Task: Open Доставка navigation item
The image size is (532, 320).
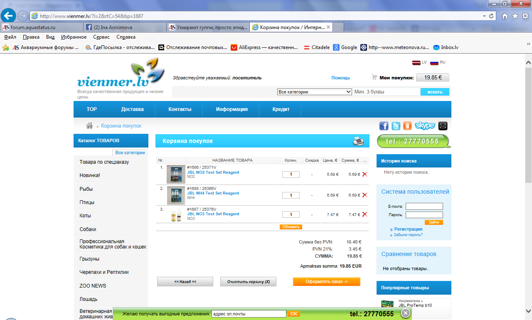Action: click(133, 109)
